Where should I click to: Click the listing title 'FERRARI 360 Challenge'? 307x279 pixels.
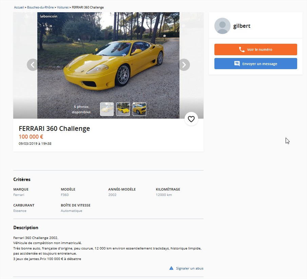click(x=54, y=128)
